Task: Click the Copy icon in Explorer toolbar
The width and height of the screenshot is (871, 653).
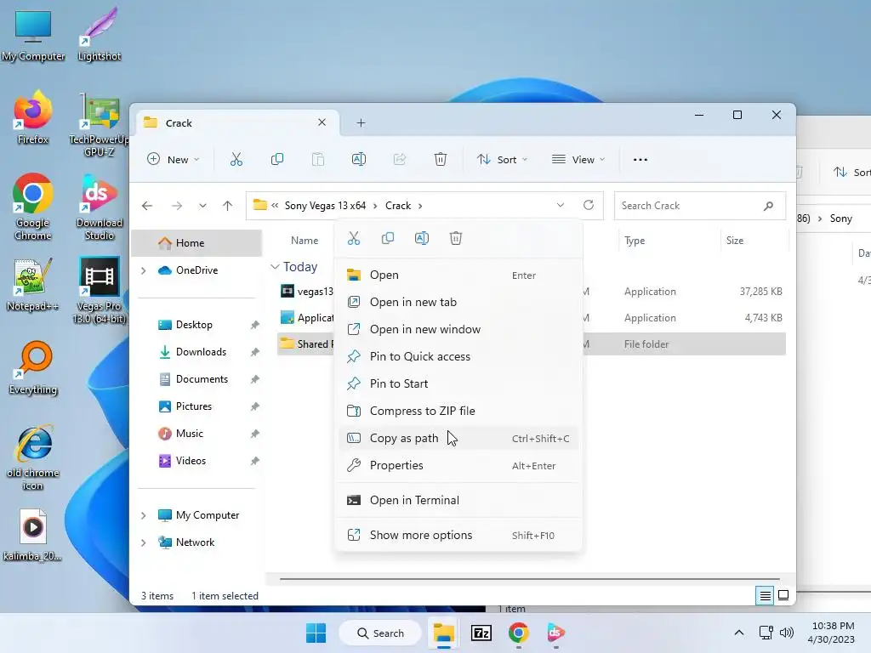Action: point(276,159)
